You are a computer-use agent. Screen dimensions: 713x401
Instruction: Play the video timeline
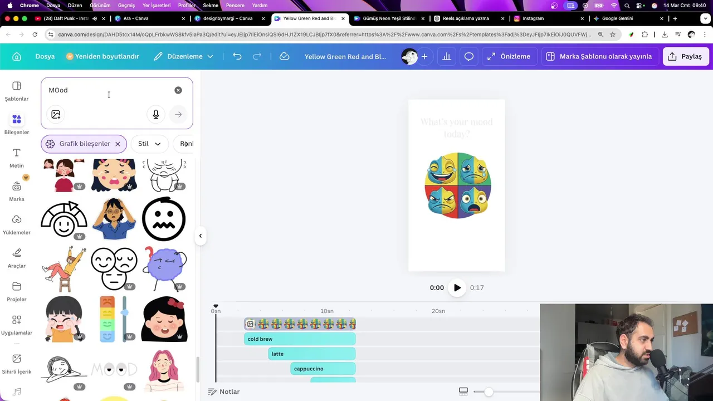[457, 288]
